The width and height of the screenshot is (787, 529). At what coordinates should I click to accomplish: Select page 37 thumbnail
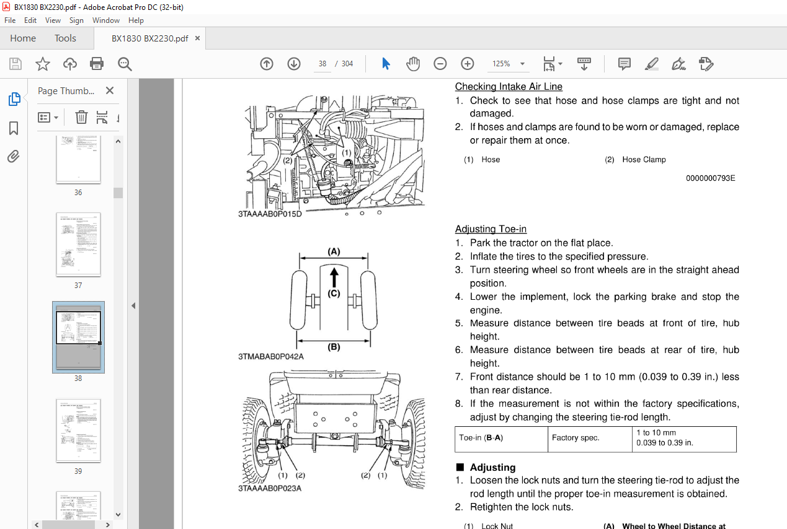[x=78, y=245]
